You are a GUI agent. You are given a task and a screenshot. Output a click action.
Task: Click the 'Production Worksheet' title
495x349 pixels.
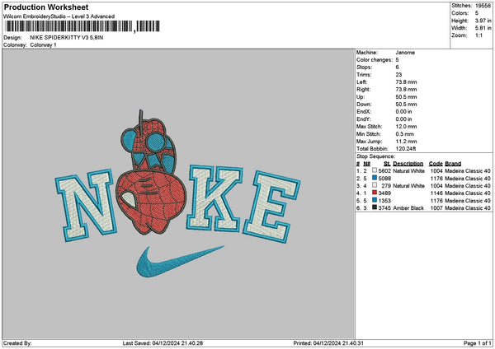tap(46, 7)
